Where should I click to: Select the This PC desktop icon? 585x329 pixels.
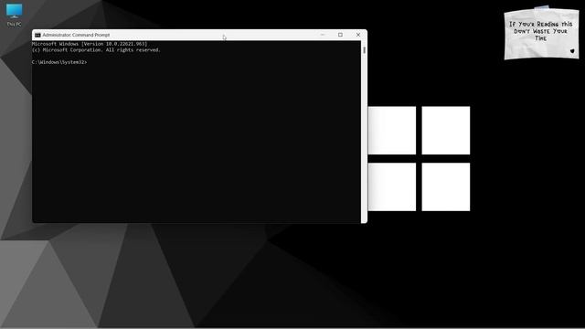pyautogui.click(x=15, y=15)
